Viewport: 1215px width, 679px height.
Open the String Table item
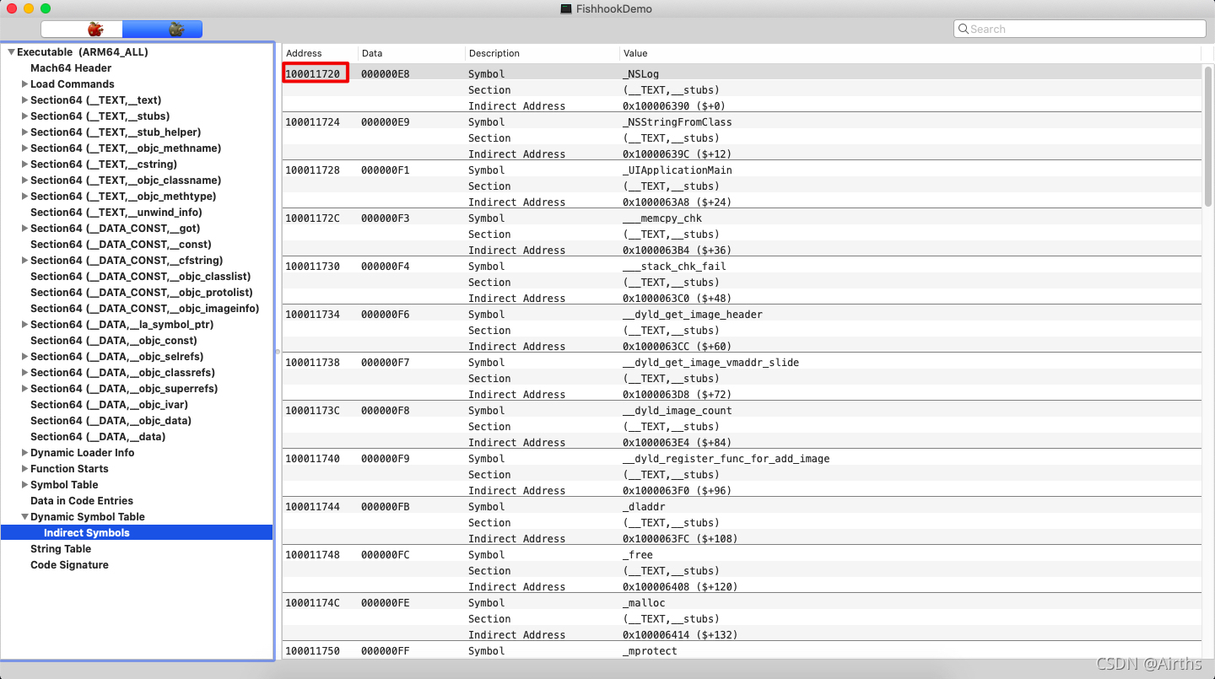(x=61, y=549)
